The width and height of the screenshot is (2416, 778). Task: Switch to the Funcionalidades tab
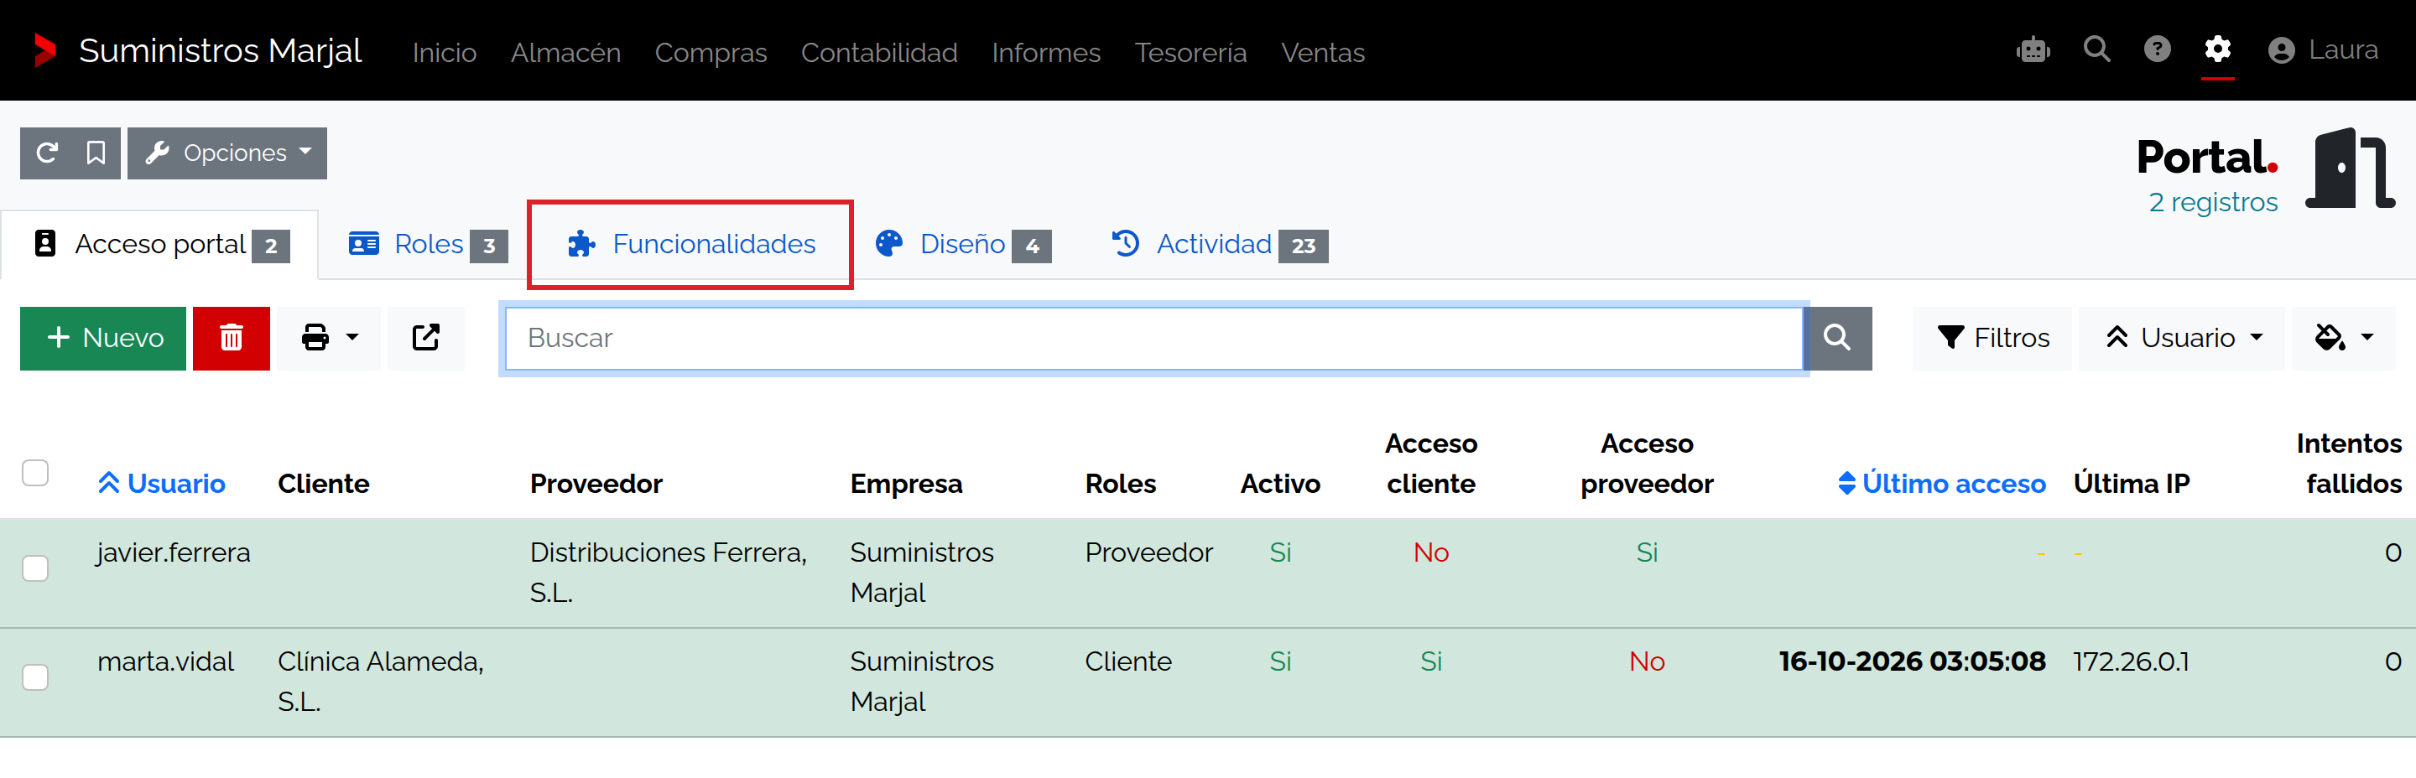[x=691, y=245]
